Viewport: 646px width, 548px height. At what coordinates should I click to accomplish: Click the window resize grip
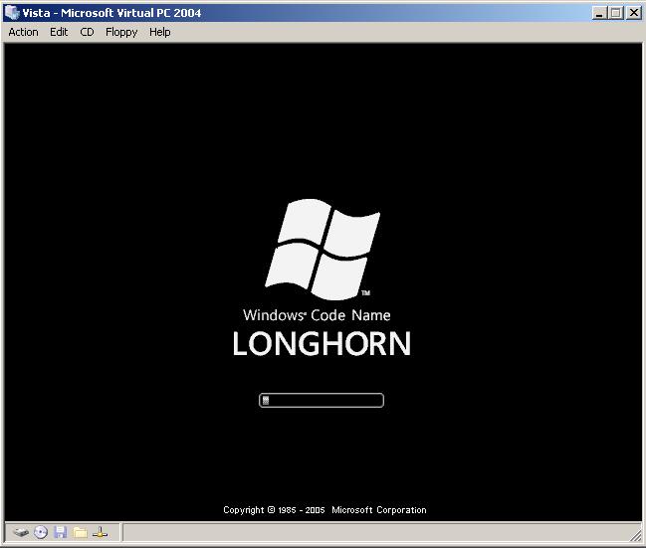coord(636,536)
